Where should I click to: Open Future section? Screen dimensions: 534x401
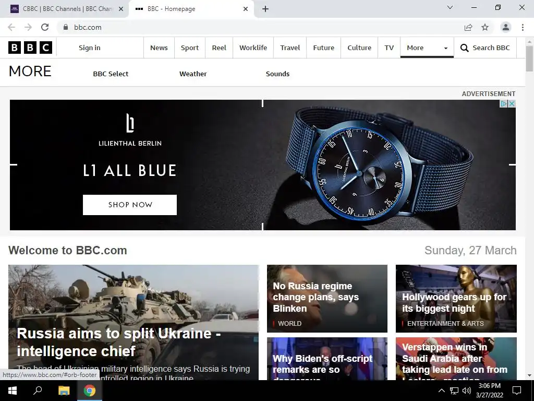323,48
